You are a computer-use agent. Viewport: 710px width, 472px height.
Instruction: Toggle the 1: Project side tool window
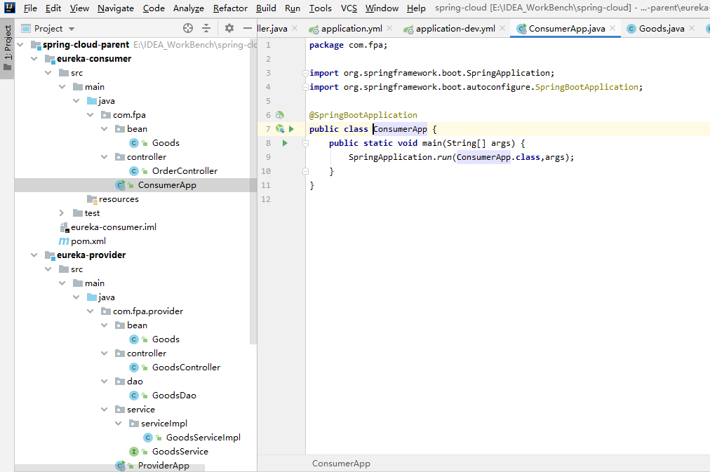point(7,49)
